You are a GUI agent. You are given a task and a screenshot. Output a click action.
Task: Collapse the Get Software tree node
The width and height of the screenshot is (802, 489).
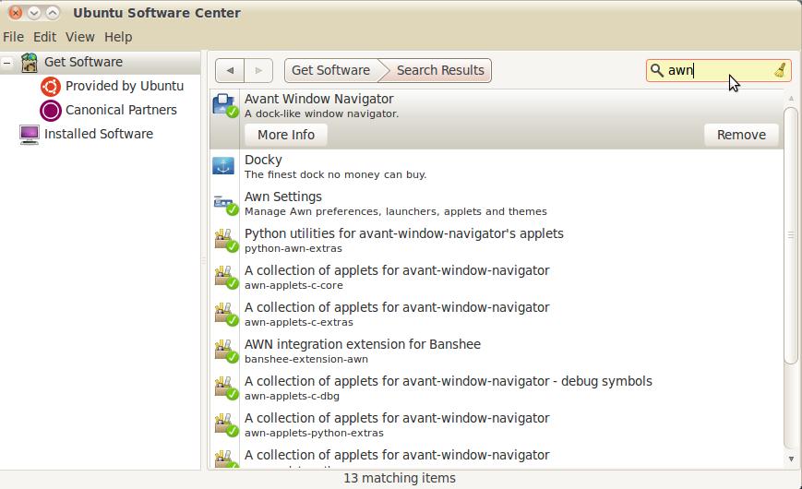click(6, 63)
